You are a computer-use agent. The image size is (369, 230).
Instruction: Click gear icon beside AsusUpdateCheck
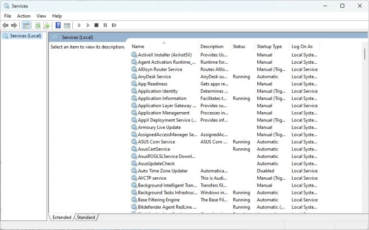click(134, 163)
